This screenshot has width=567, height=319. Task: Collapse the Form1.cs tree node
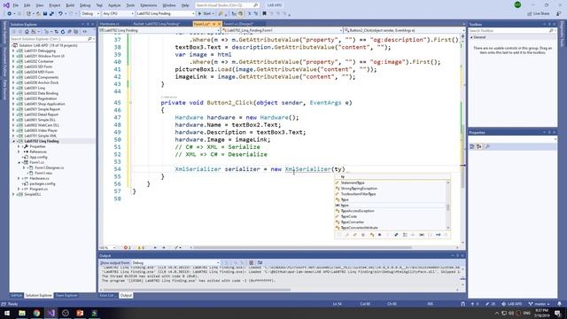point(19,162)
